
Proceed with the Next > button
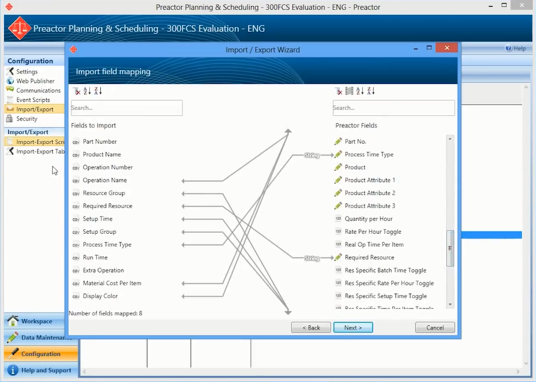353,328
